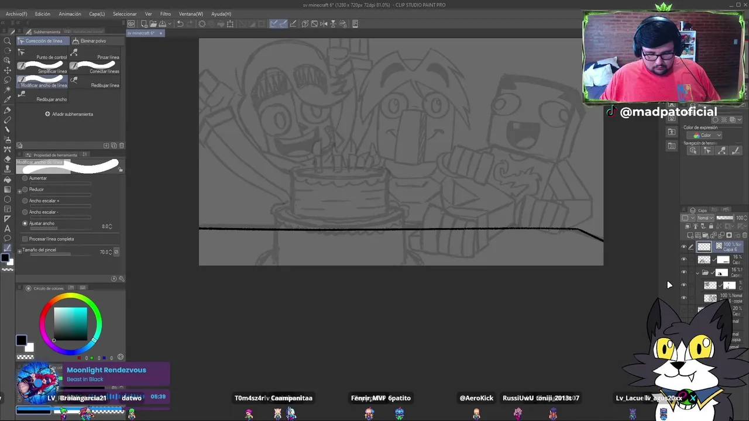
Task: Select the Ajustar ancho radio option
Action: coord(25,223)
